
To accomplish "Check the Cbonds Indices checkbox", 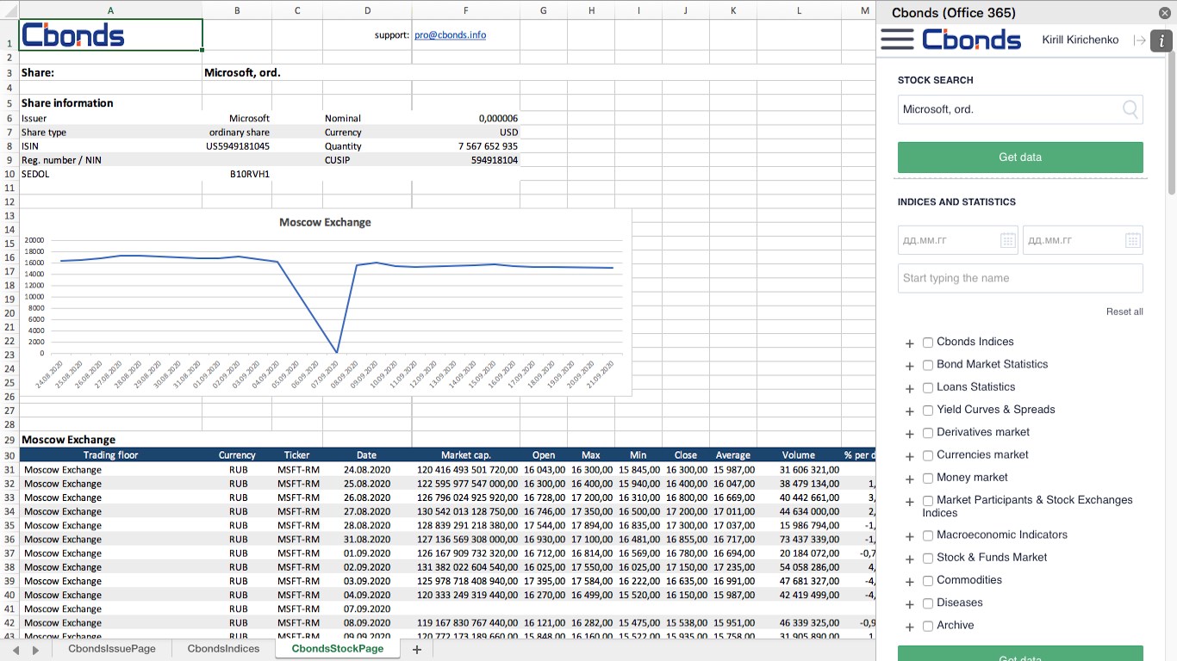I will click(928, 343).
